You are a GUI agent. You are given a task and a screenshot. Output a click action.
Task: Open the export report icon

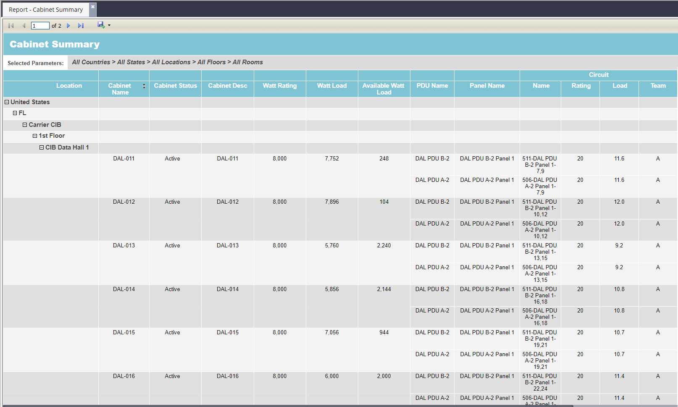tap(100, 25)
